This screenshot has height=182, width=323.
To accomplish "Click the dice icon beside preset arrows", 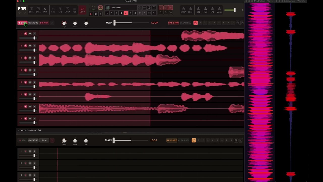I will click(149, 8).
